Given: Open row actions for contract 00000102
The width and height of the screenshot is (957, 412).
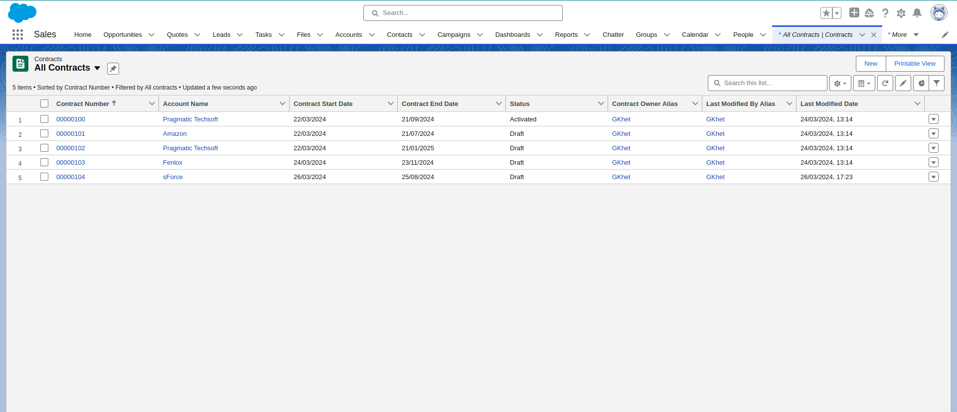Looking at the screenshot, I should coord(934,148).
